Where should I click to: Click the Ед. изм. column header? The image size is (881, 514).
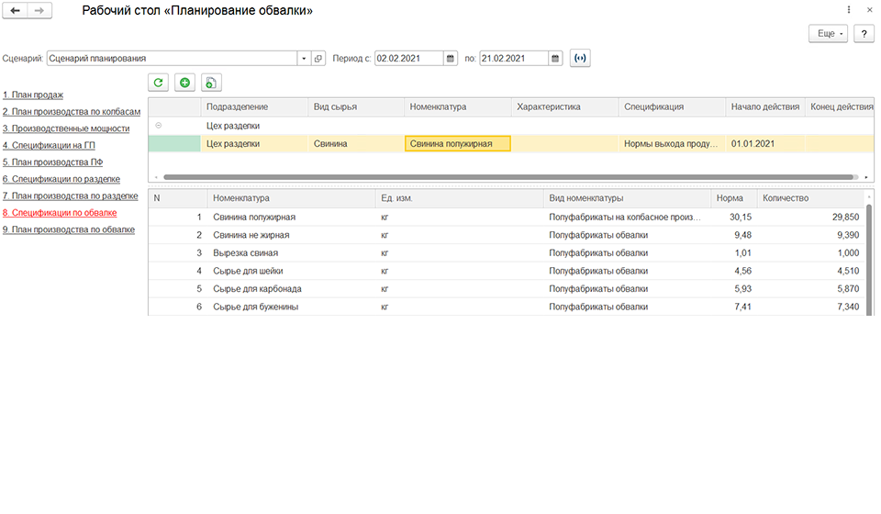pos(459,198)
